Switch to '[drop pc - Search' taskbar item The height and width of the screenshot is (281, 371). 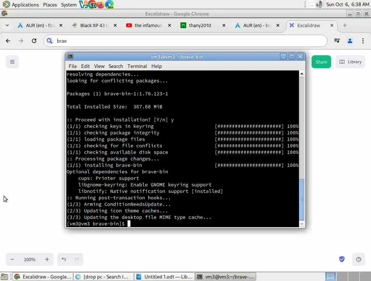(x=103, y=277)
